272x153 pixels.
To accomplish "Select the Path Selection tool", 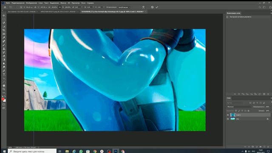I will coord(4,78).
